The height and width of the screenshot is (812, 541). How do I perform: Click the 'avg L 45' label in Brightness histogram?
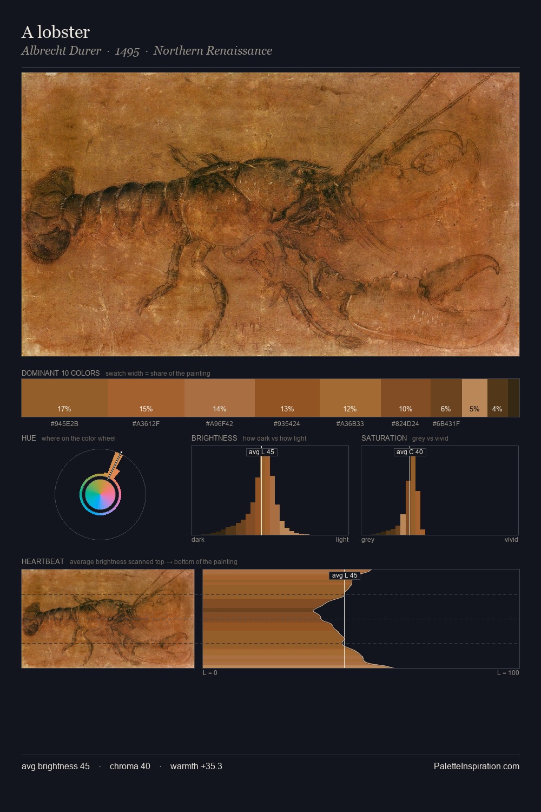[261, 452]
